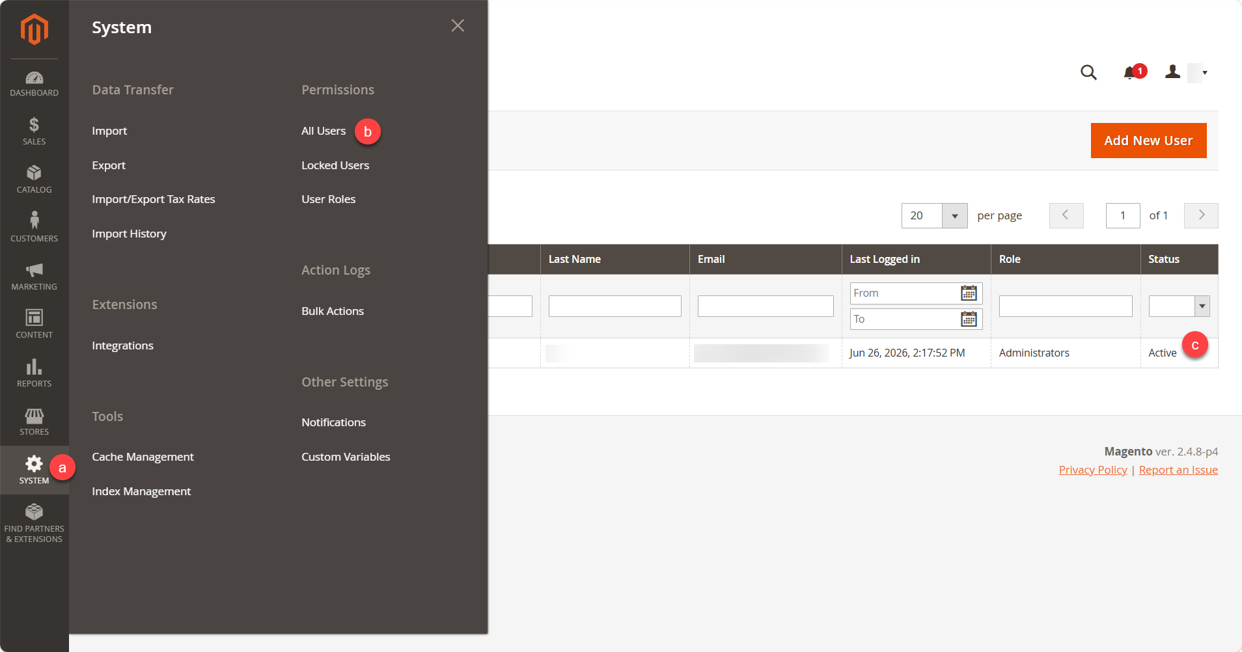The width and height of the screenshot is (1242, 652).
Task: Go to the next page arrow
Action: (1201, 215)
